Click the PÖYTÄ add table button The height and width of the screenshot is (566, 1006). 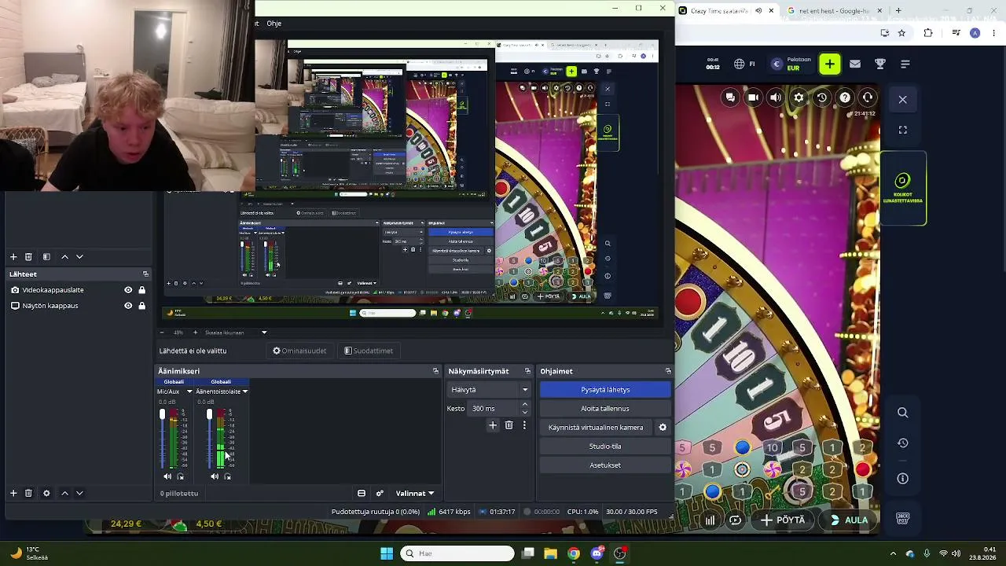pos(783,520)
